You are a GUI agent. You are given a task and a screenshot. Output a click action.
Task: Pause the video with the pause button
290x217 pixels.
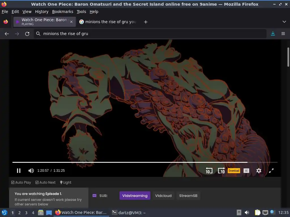(19, 171)
